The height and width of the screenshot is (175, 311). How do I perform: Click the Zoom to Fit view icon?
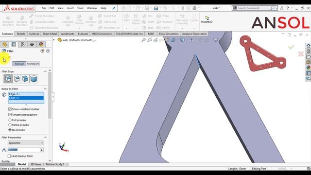[144, 40]
